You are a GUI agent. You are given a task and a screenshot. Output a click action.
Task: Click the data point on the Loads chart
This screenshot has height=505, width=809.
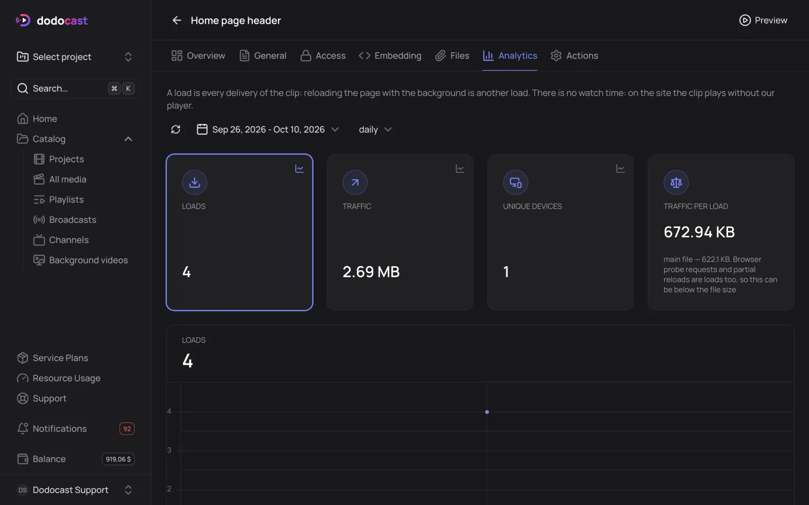pos(487,412)
